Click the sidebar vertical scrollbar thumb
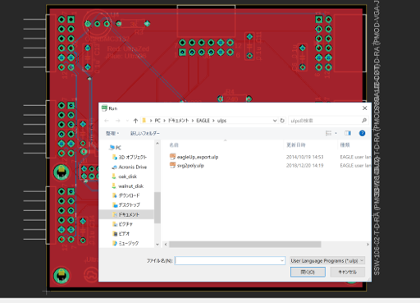 coord(157,208)
